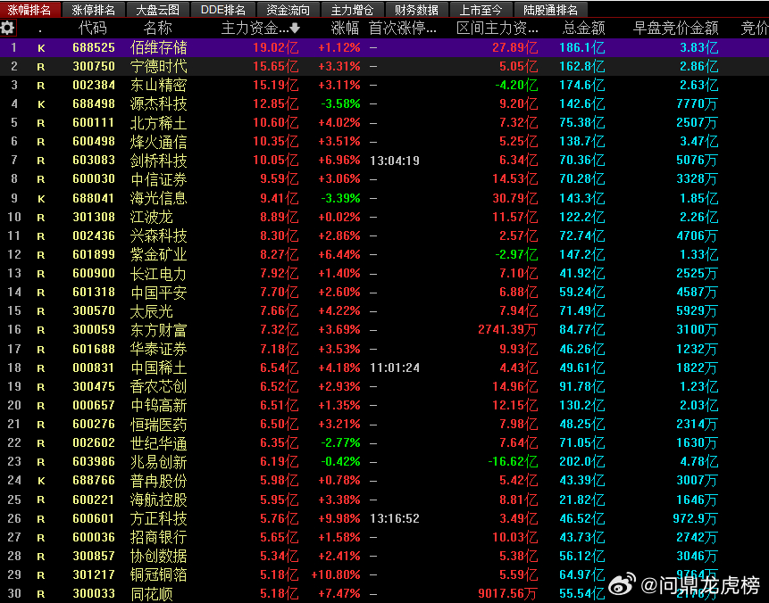Open the 资金流向 tab
This screenshot has height=603, width=769.
coord(288,9)
